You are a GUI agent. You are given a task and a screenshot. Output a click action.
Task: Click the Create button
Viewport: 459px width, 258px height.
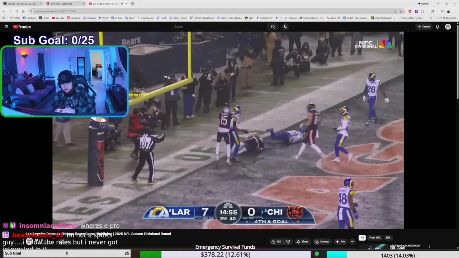423,27
